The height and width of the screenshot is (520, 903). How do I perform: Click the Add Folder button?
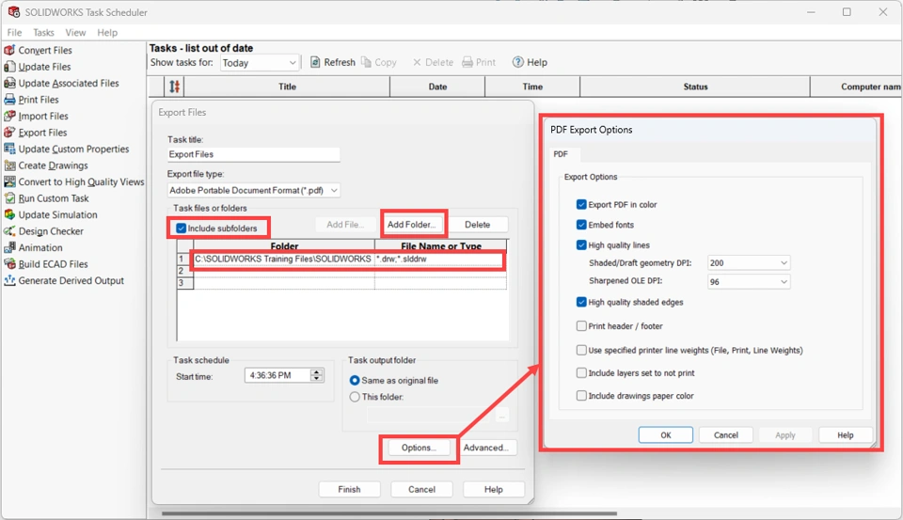pos(411,225)
